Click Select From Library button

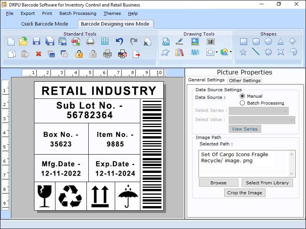(x=267, y=183)
